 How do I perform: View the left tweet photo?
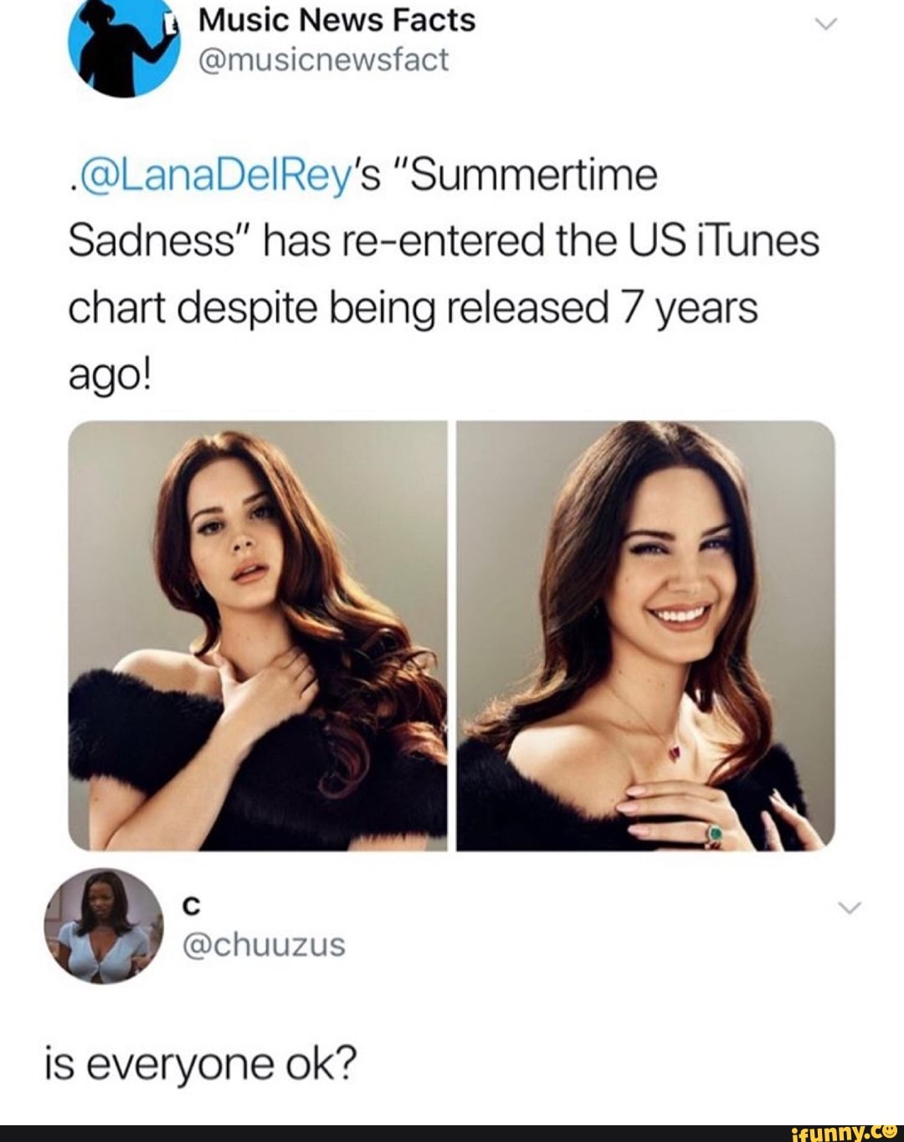coord(258,635)
